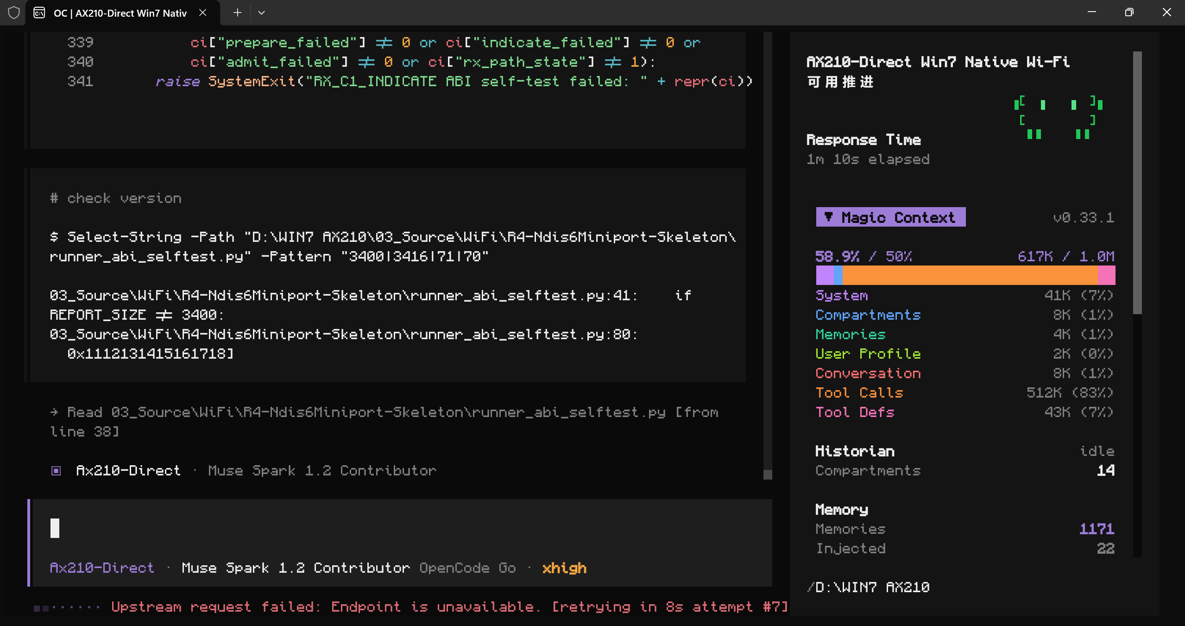1185x626 pixels.
Task: Click the 1m 10s elapsed text
Action: click(868, 159)
